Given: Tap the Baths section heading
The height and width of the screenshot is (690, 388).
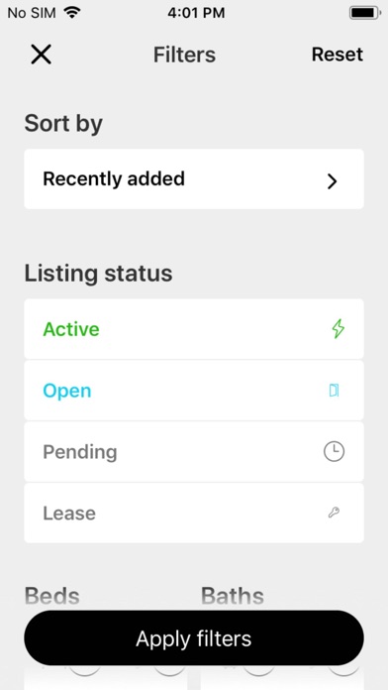Looking at the screenshot, I should coord(233,596).
